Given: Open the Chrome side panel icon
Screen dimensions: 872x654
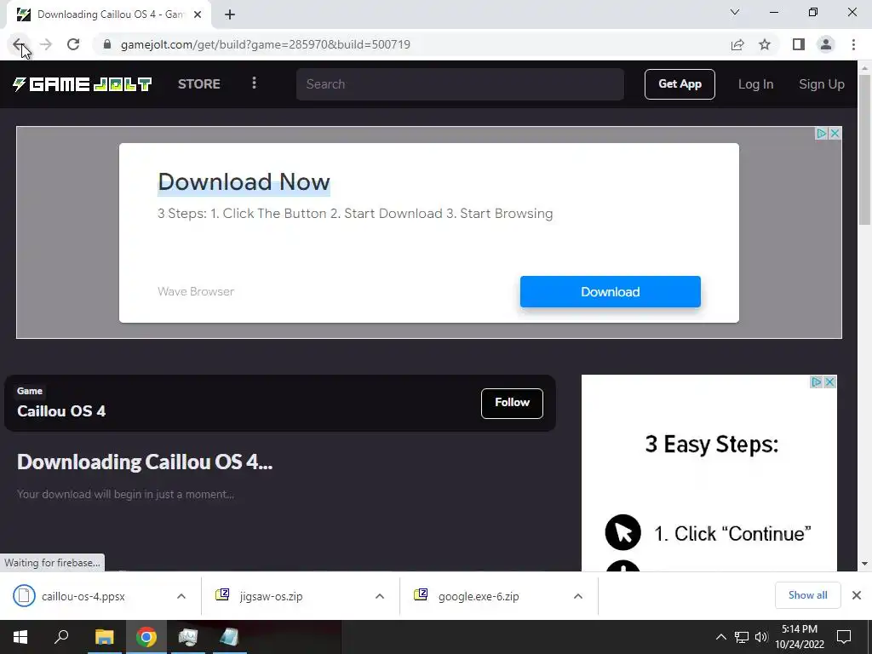Looking at the screenshot, I should click(x=799, y=44).
